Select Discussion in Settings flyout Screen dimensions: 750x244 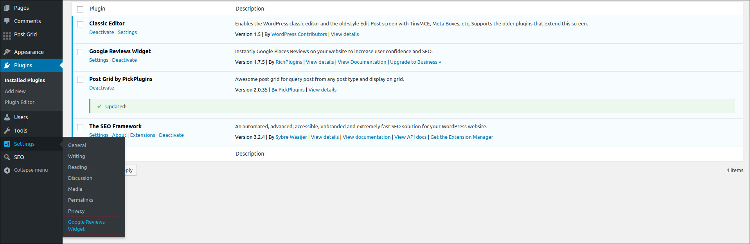80,178
